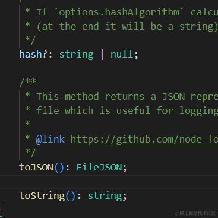Open the github.com node-fo link in comment

[x=144, y=140]
